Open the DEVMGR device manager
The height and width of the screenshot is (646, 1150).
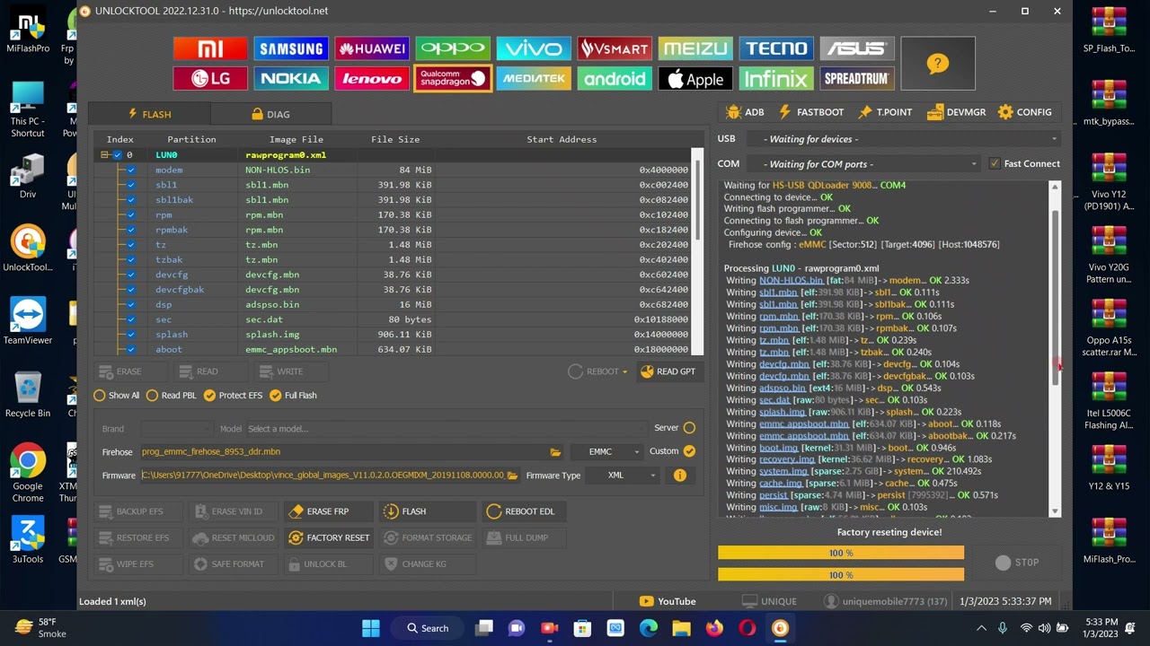(956, 112)
